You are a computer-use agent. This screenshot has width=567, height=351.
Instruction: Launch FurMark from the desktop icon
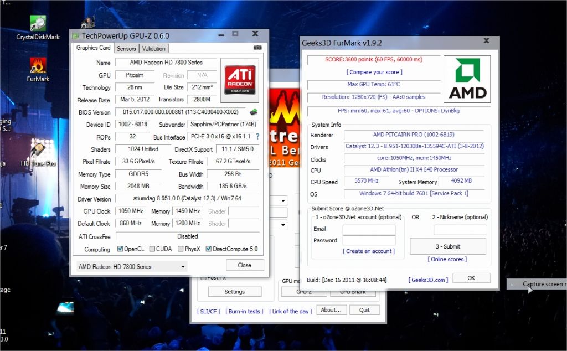(38, 70)
